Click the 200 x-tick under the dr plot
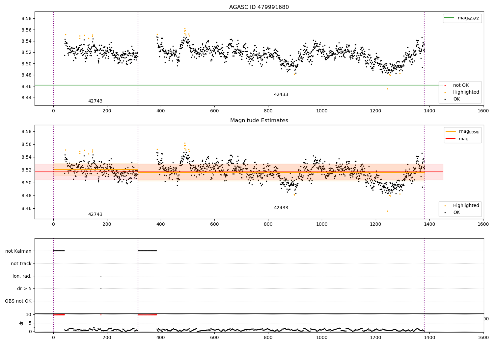Image resolution: width=494 pixels, height=345 pixels. coord(107,337)
